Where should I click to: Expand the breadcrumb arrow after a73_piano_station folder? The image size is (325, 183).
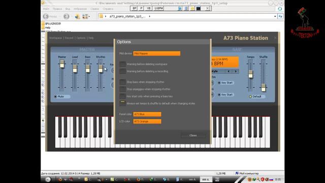click(x=149, y=16)
